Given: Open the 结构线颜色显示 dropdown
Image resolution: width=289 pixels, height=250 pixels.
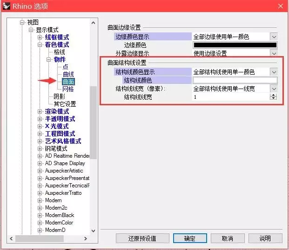Looking at the screenshot, I should pos(274,72).
